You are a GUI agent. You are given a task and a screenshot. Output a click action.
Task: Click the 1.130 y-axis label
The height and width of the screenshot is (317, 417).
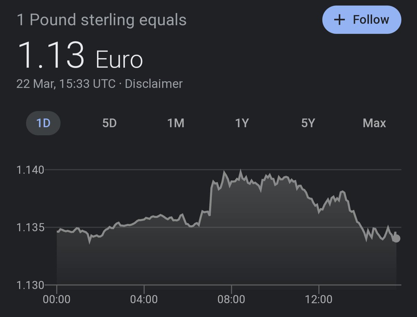coord(30,285)
